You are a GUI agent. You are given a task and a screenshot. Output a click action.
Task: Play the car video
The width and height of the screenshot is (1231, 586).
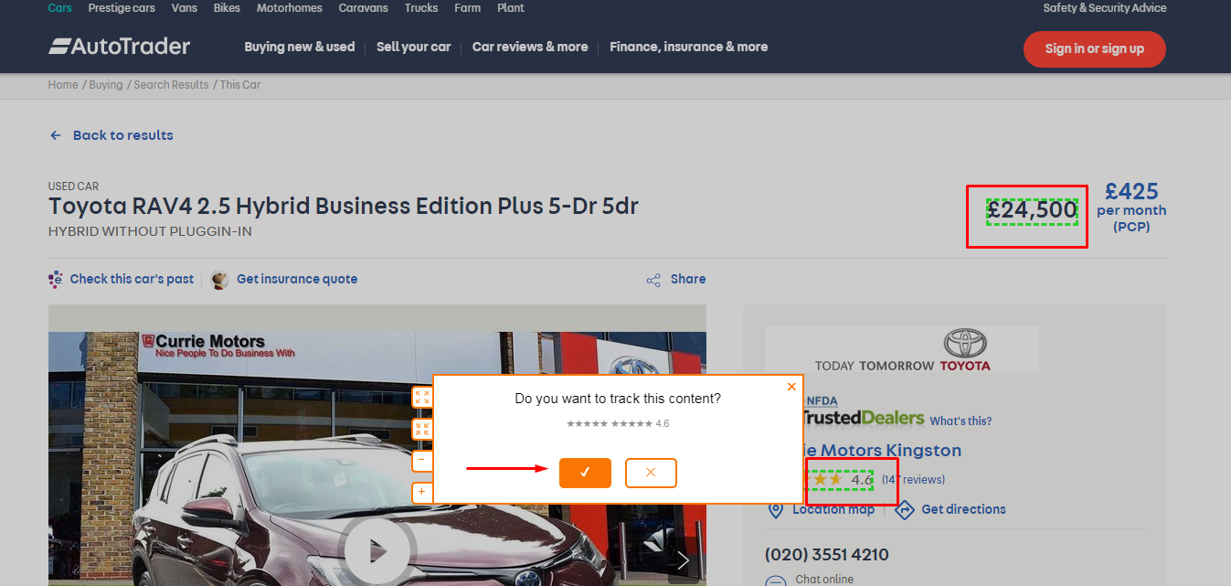pos(377,551)
